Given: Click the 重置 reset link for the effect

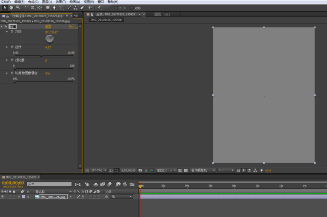Looking at the screenshot, I should pyautogui.click(x=48, y=27).
